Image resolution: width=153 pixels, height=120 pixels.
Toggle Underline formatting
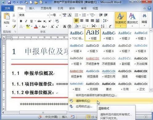[31, 21]
